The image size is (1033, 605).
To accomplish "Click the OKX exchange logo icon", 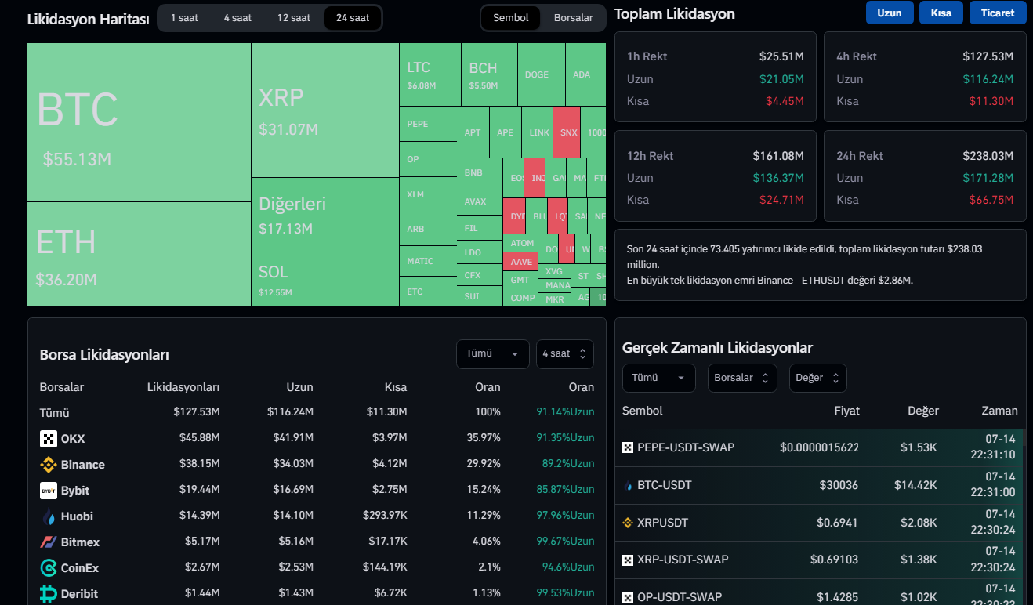I will click(49, 439).
